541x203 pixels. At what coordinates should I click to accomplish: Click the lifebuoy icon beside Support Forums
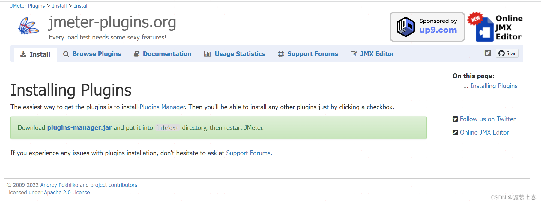281,54
